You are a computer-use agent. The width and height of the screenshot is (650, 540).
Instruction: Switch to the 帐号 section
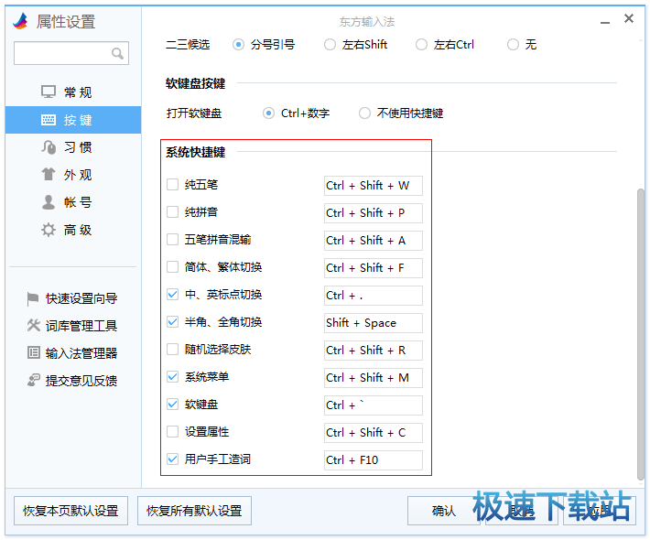tap(73, 202)
